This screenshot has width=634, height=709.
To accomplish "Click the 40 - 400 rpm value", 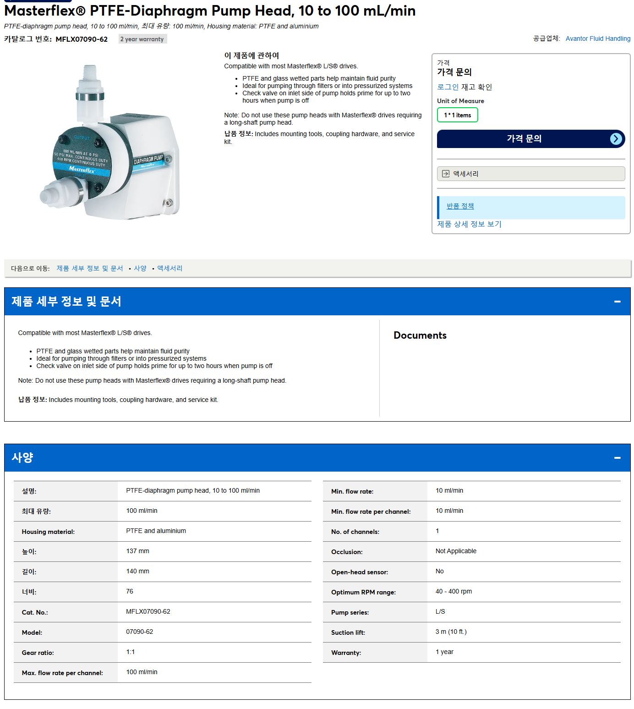I will click(x=454, y=592).
